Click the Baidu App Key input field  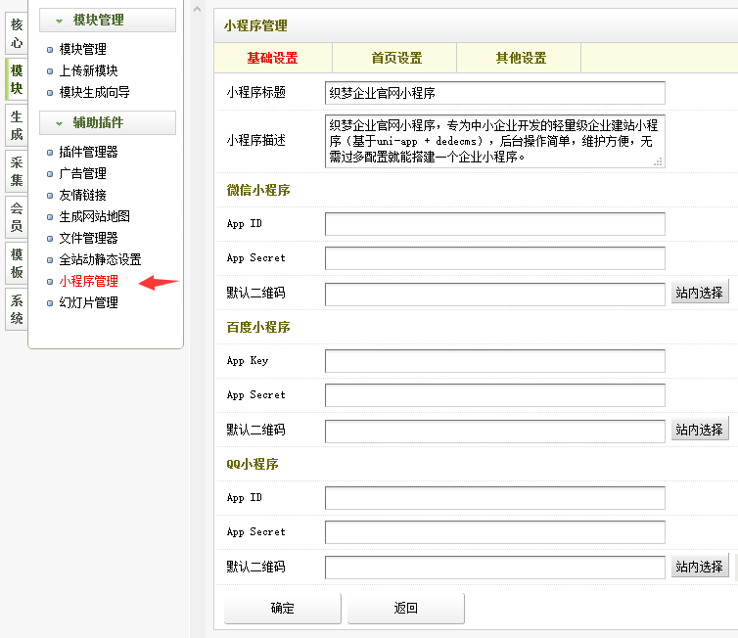point(494,361)
